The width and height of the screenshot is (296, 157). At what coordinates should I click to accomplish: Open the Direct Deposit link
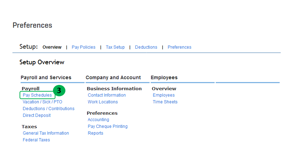[x=37, y=115]
